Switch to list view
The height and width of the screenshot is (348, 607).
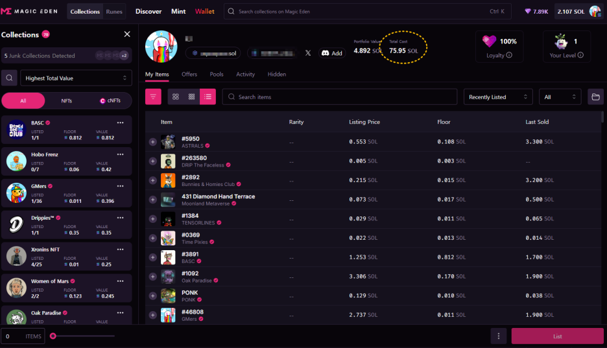pyautogui.click(x=208, y=97)
